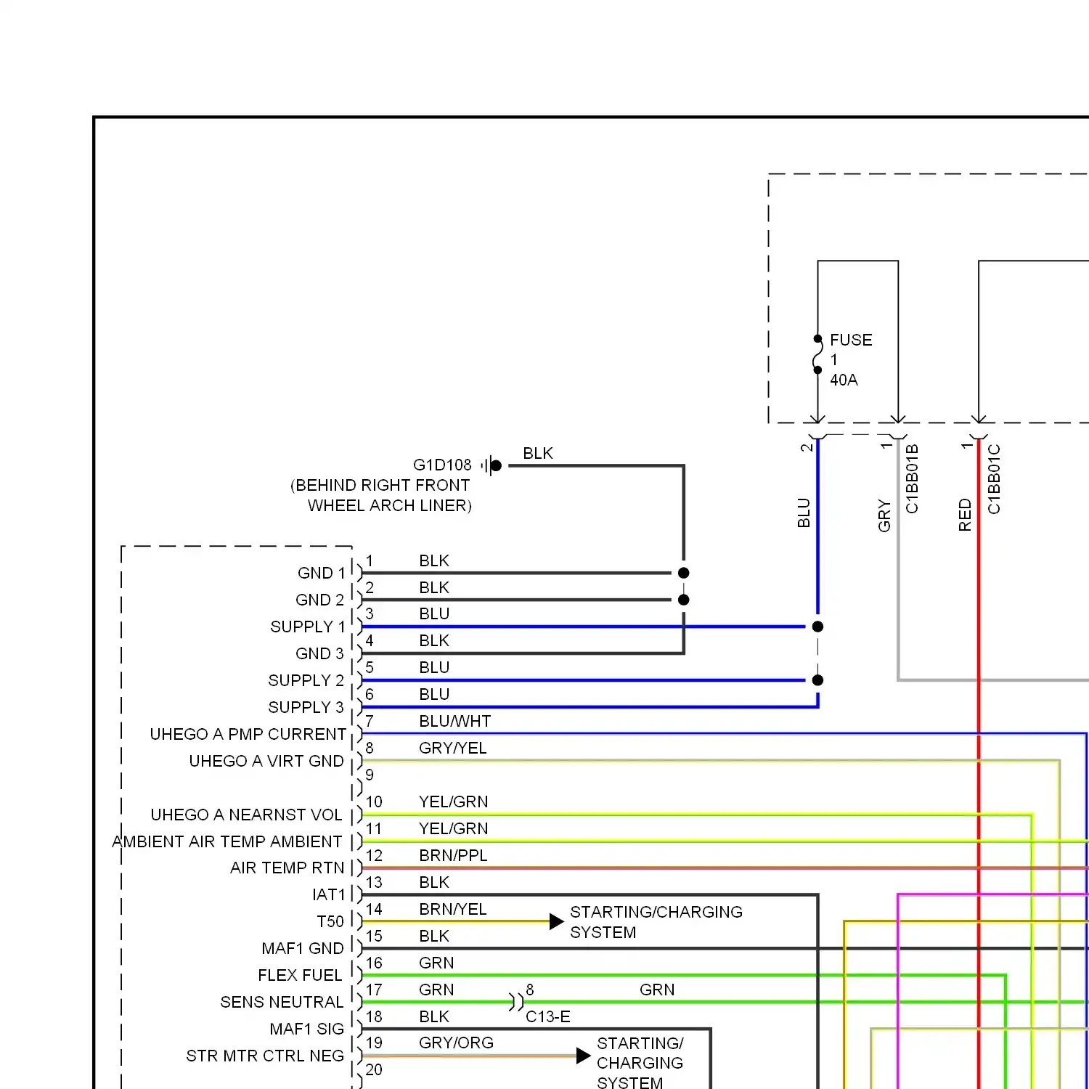Viewport: 1089px width, 1089px height.
Task: Select the GND 3 pin label
Action: point(319,653)
